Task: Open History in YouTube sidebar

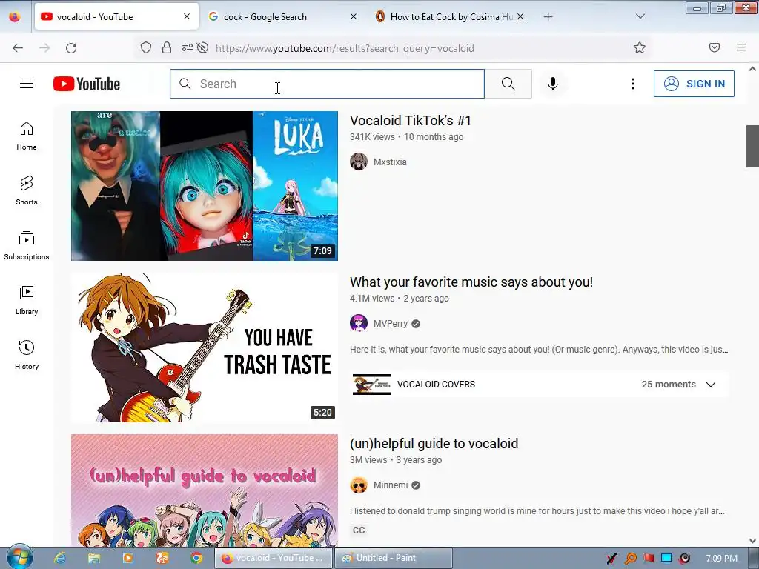Action: (x=27, y=355)
